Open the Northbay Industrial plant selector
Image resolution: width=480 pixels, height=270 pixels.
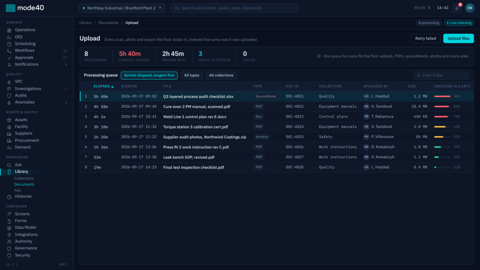(122, 8)
